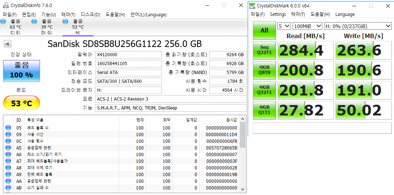Open the test size dropdown showing 100MiB

tap(307, 26)
